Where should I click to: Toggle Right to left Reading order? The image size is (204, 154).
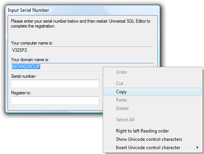pyautogui.click(x=153, y=131)
